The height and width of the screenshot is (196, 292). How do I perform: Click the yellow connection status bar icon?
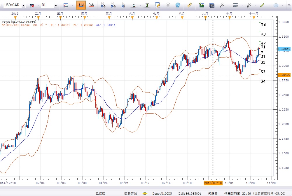pos(145,194)
